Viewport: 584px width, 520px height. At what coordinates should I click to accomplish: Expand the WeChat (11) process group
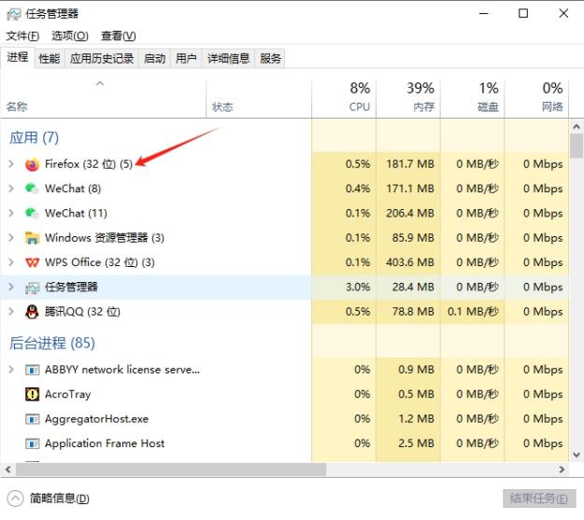(x=11, y=213)
